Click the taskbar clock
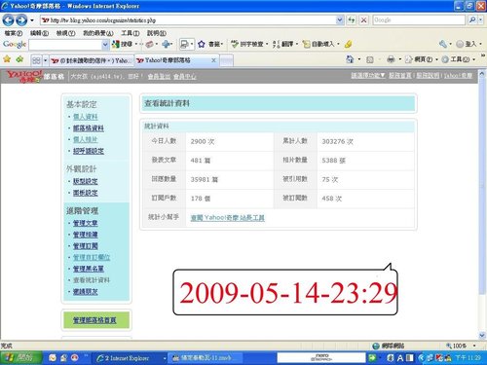Image resolution: width=487 pixels, height=365 pixels. [468, 358]
